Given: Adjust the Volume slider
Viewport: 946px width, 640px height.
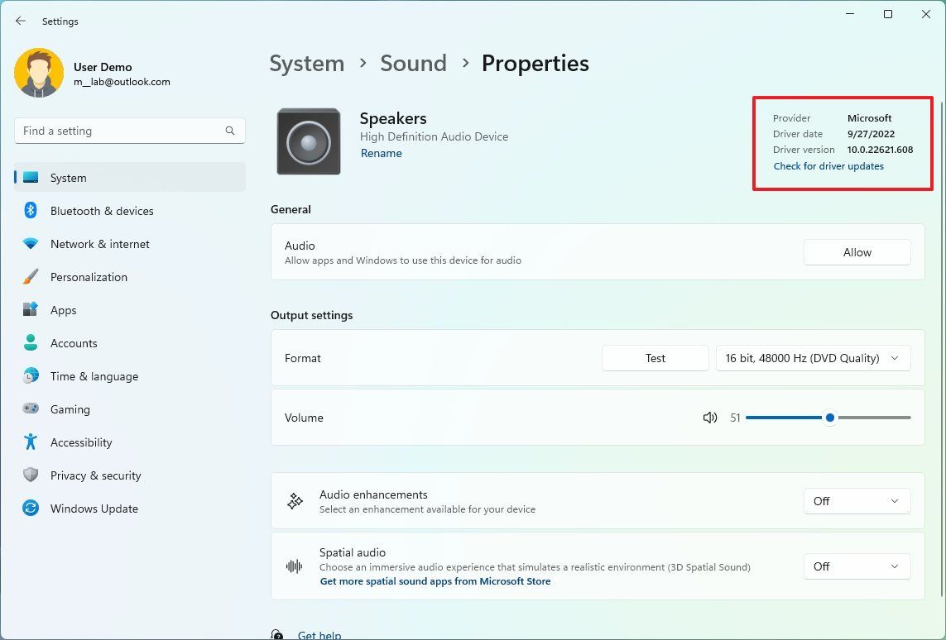Looking at the screenshot, I should pos(829,418).
